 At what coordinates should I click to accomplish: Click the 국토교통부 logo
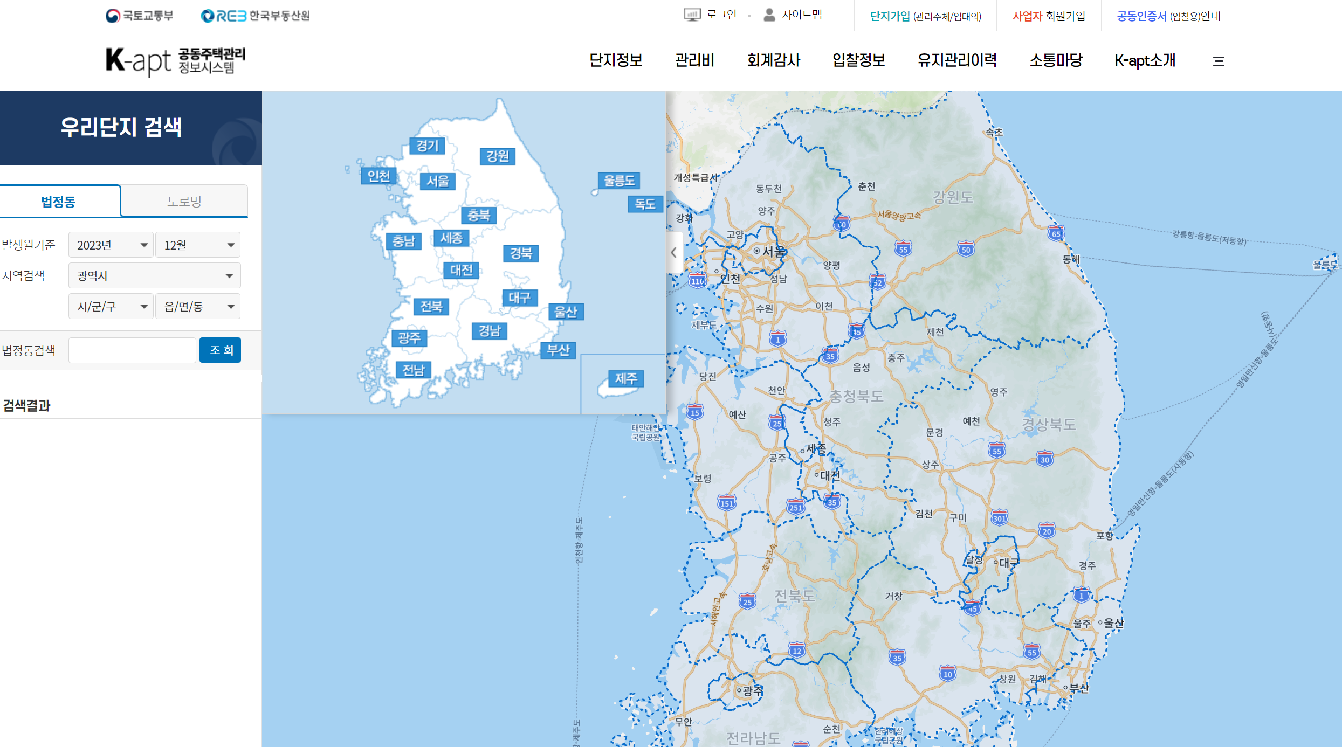tap(139, 16)
